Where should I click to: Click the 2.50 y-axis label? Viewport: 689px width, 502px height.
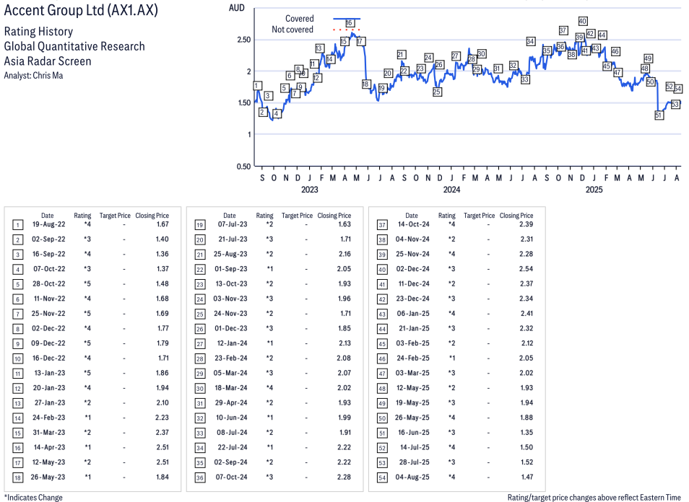point(243,40)
